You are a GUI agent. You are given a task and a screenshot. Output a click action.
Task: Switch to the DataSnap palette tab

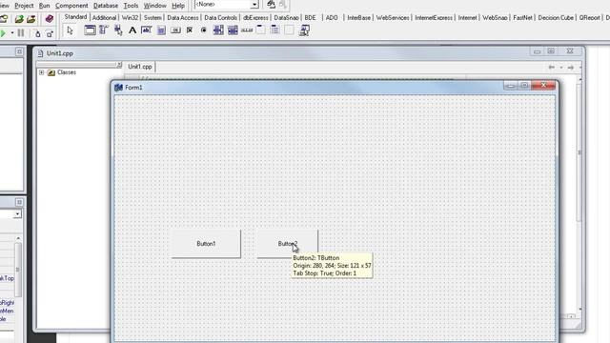pos(286,18)
